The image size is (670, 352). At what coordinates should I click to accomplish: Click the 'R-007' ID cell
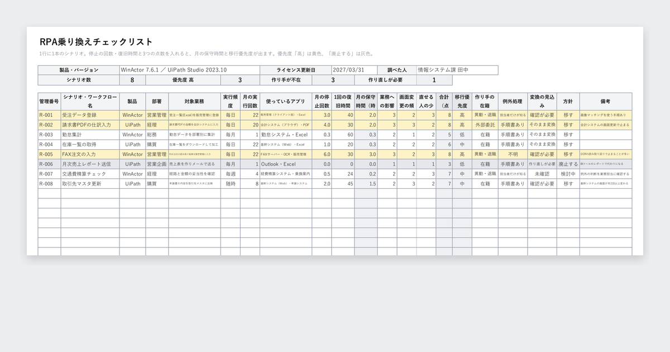(49, 174)
